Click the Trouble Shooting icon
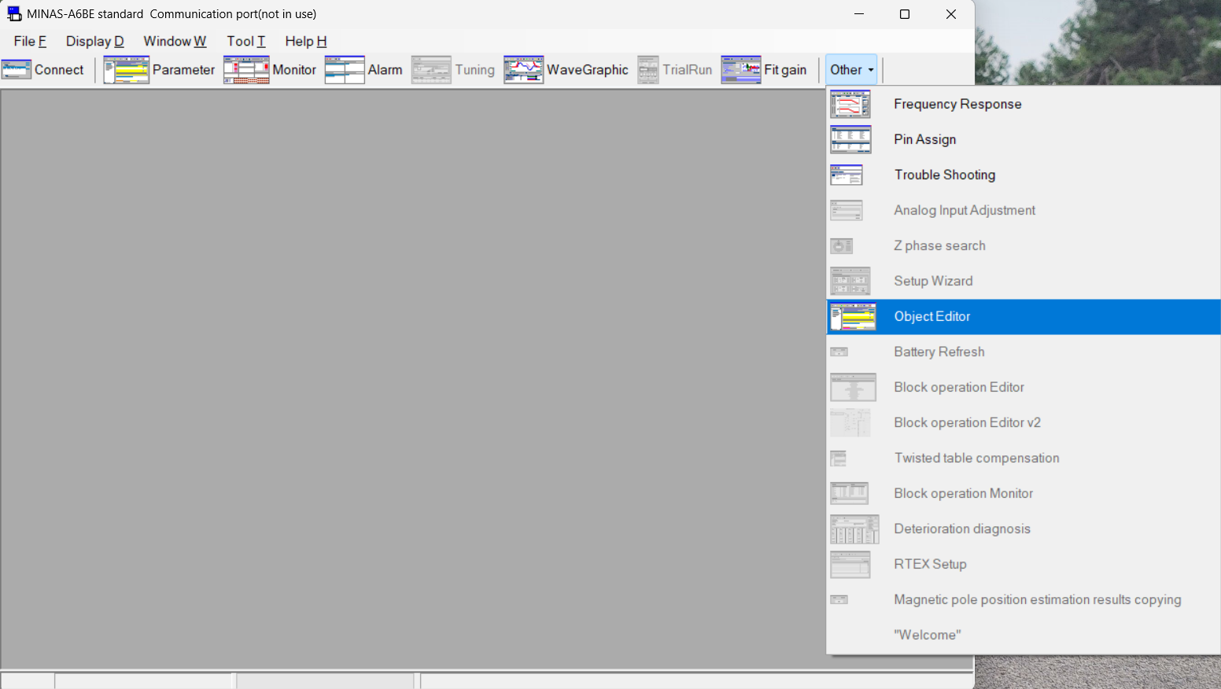Screen dimensions: 1221x689 point(847,175)
